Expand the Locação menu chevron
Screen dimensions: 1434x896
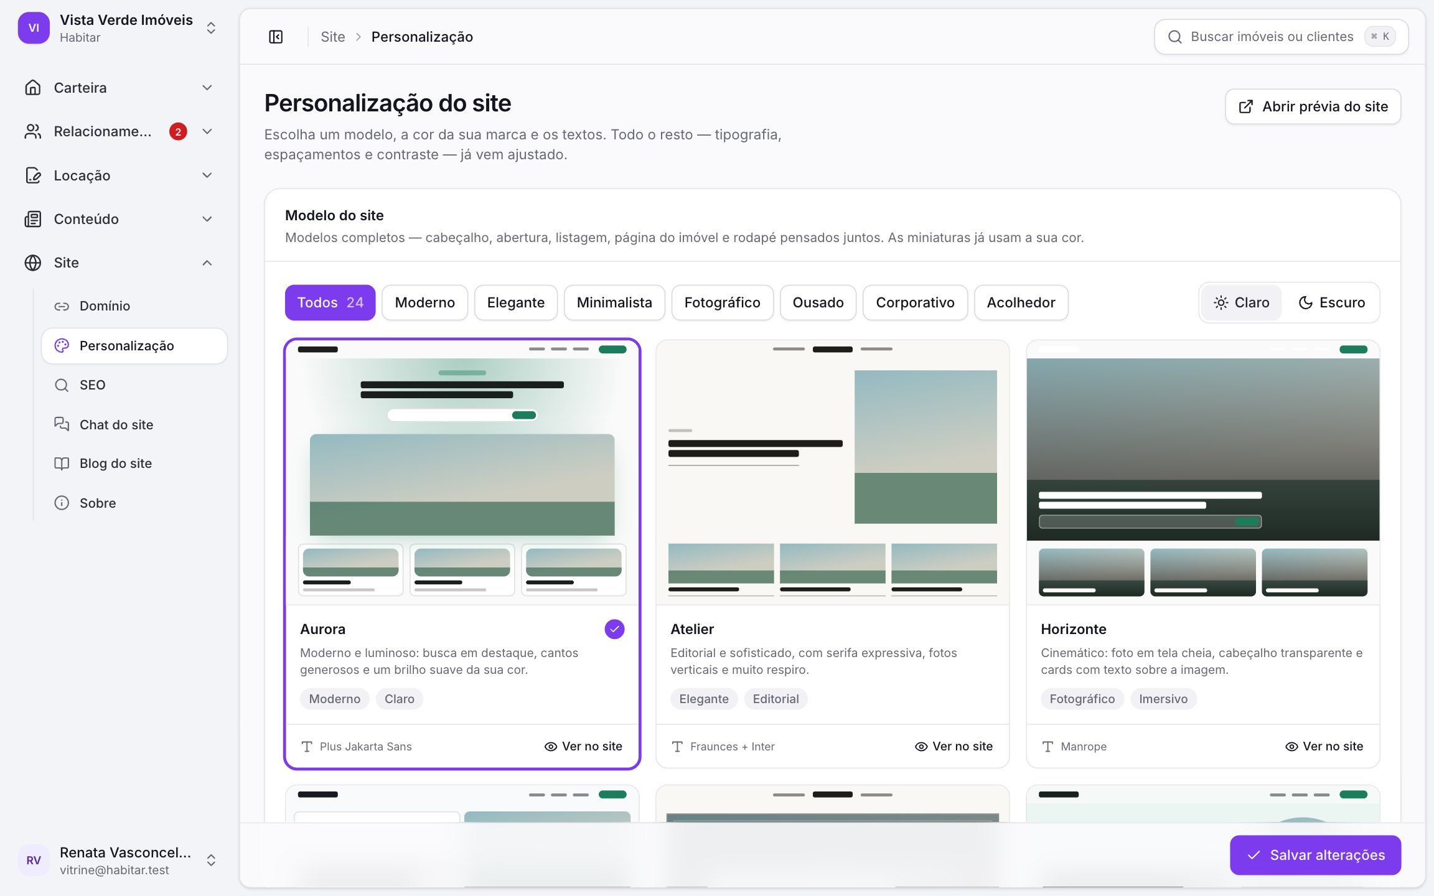[207, 175]
